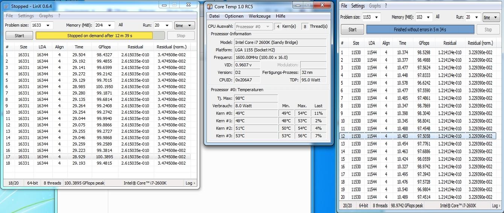Viewport: 504px width, 213px height.
Task: Expand Memory (MiB) dropdown in left LinX
Action: click(x=110, y=25)
